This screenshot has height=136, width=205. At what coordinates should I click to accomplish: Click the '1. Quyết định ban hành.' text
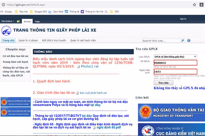click(x=52, y=81)
